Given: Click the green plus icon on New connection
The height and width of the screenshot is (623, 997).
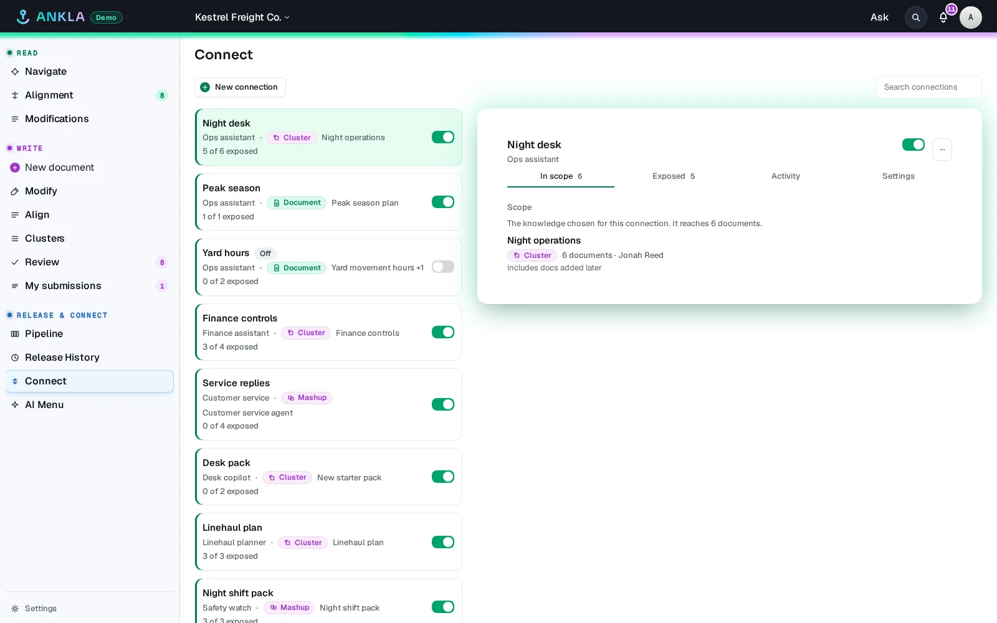Looking at the screenshot, I should 205,87.
